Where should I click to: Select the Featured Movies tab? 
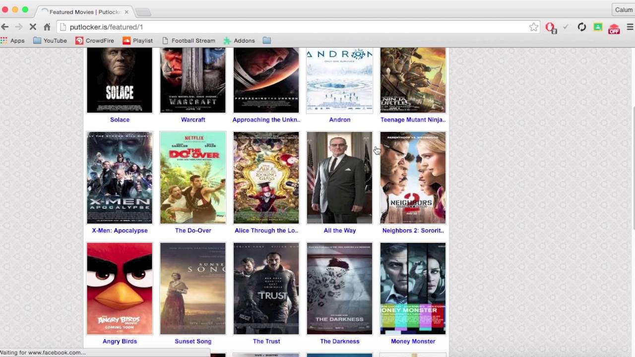tap(84, 11)
